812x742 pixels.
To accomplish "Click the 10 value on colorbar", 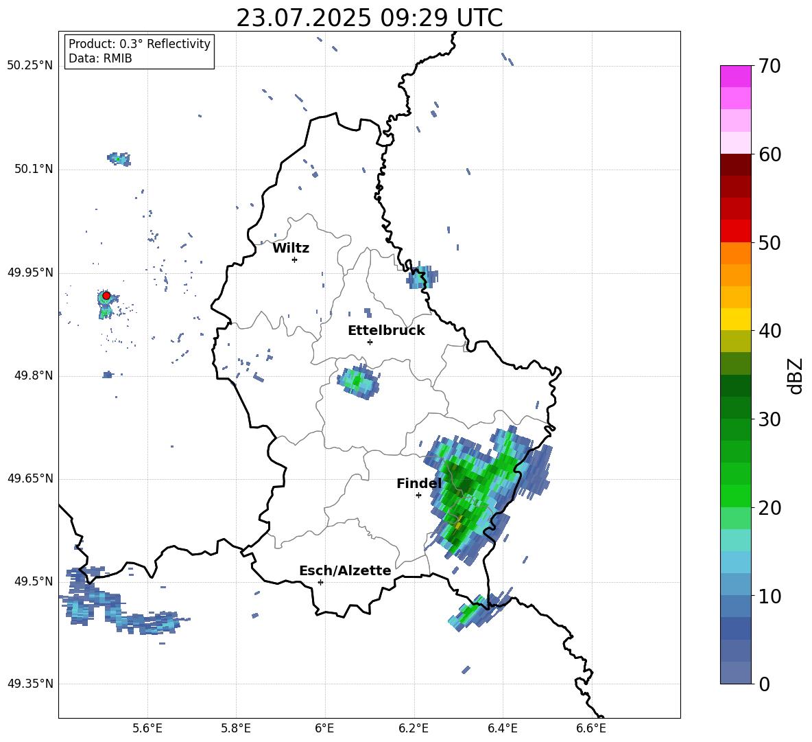I will (769, 596).
